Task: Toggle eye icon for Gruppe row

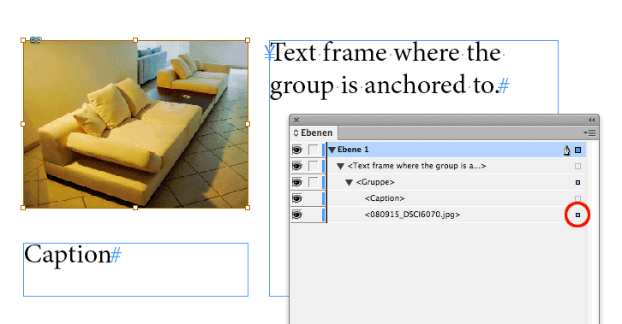Action: click(x=296, y=182)
